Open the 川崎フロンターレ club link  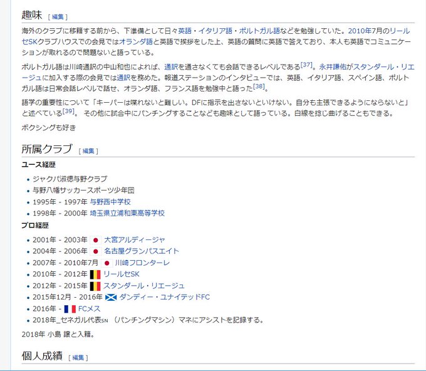[x=142, y=263]
